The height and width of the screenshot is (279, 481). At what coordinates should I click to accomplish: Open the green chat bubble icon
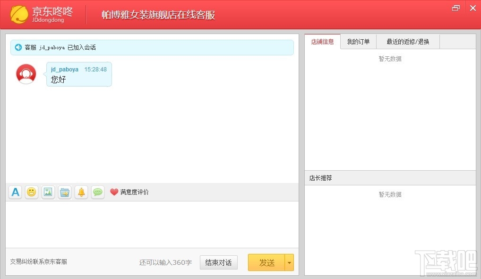(x=98, y=192)
